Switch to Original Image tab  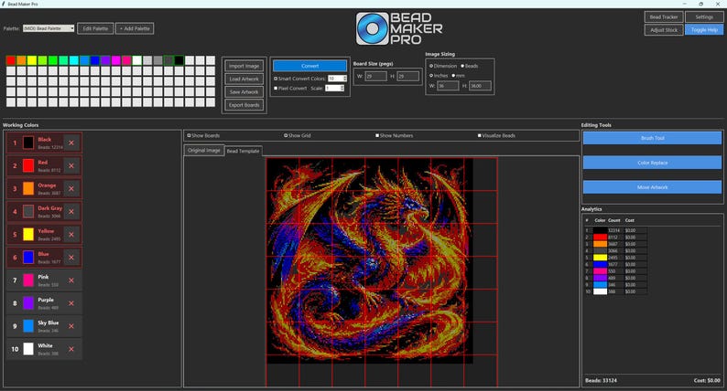[203, 151]
